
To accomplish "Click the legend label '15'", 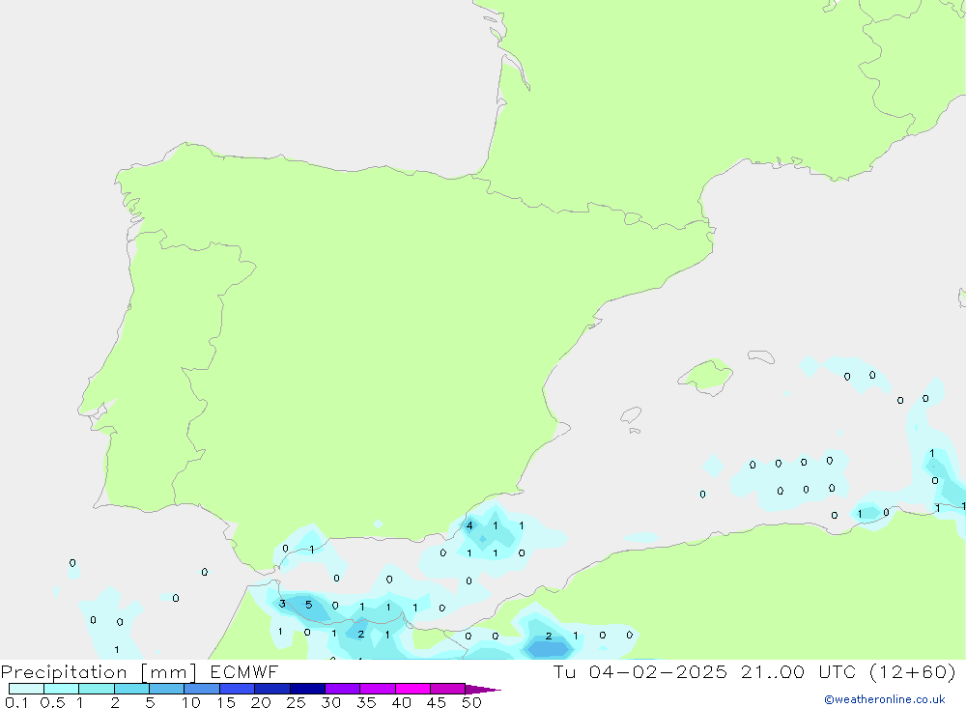I will tap(226, 702).
